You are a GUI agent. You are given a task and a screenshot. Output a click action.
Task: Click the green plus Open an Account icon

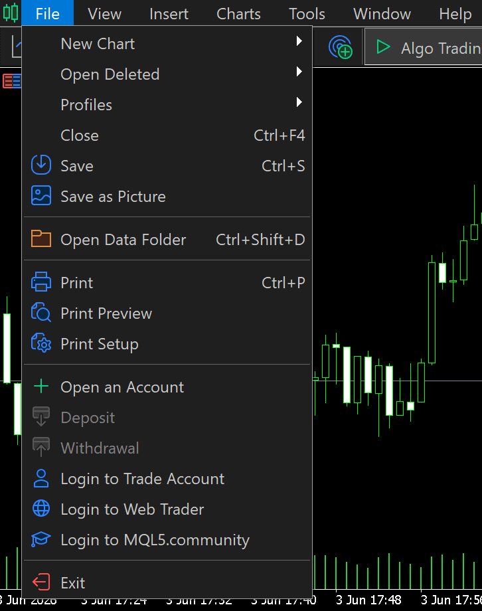(41, 386)
